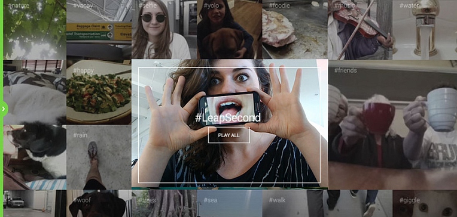Open the #happy salad tile
457x217 pixels.
99,92
